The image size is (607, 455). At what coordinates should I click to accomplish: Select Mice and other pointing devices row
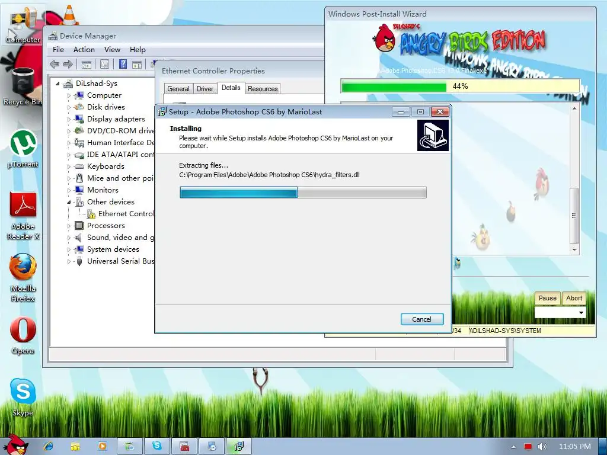[114, 178]
